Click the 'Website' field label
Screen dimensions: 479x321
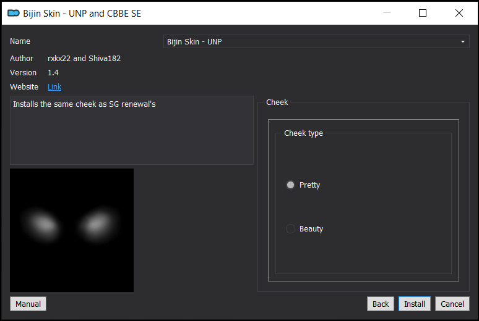(24, 87)
